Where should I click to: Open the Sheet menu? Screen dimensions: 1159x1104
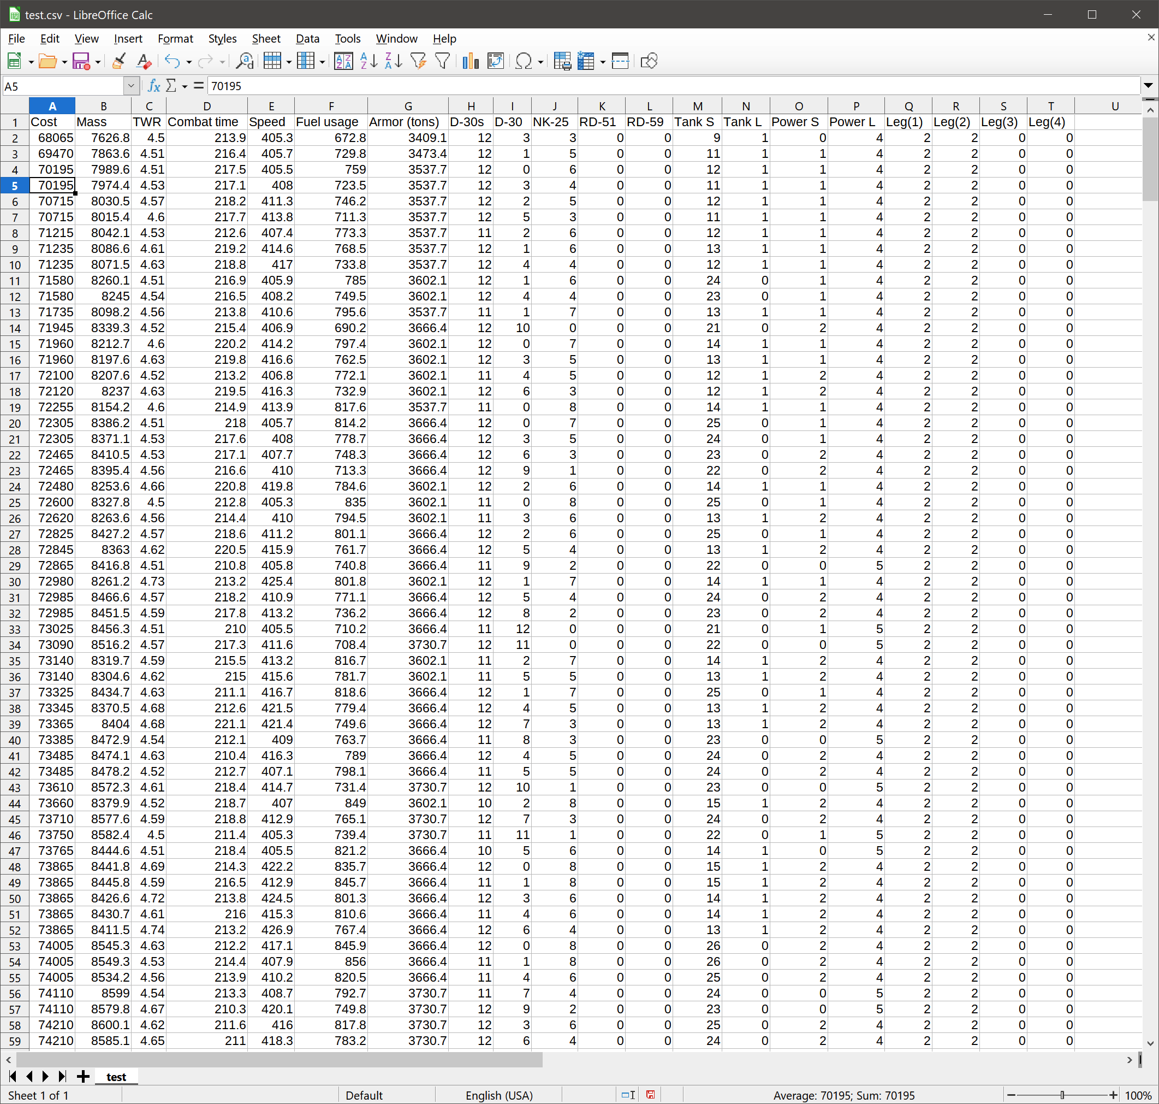tap(266, 39)
